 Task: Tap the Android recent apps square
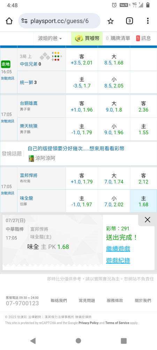124,341
